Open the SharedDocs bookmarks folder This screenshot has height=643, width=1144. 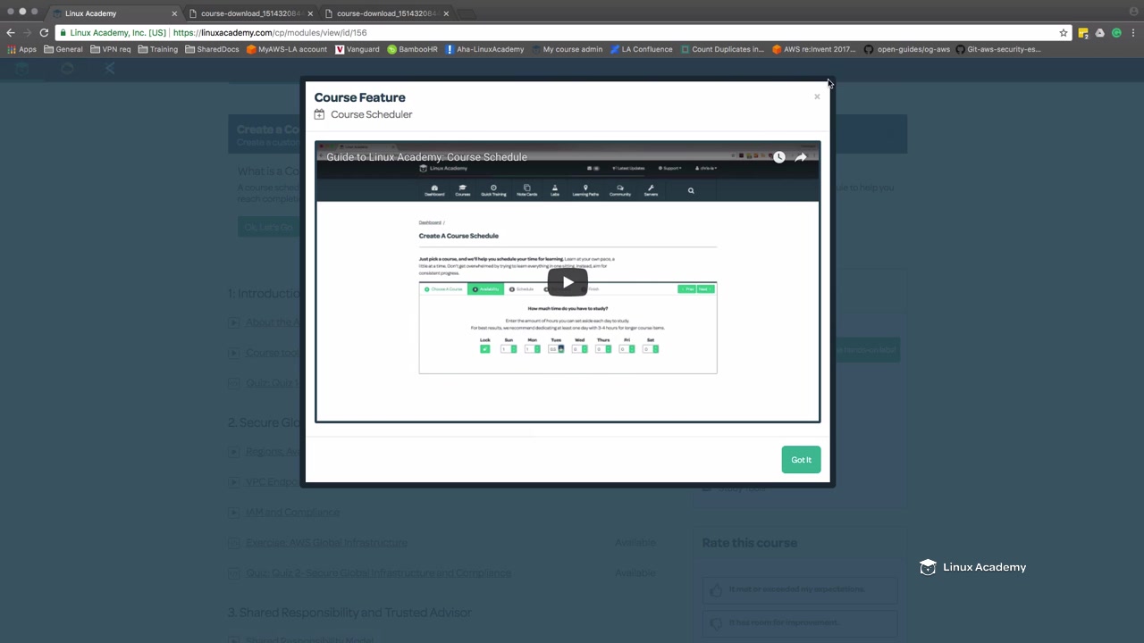212,49
